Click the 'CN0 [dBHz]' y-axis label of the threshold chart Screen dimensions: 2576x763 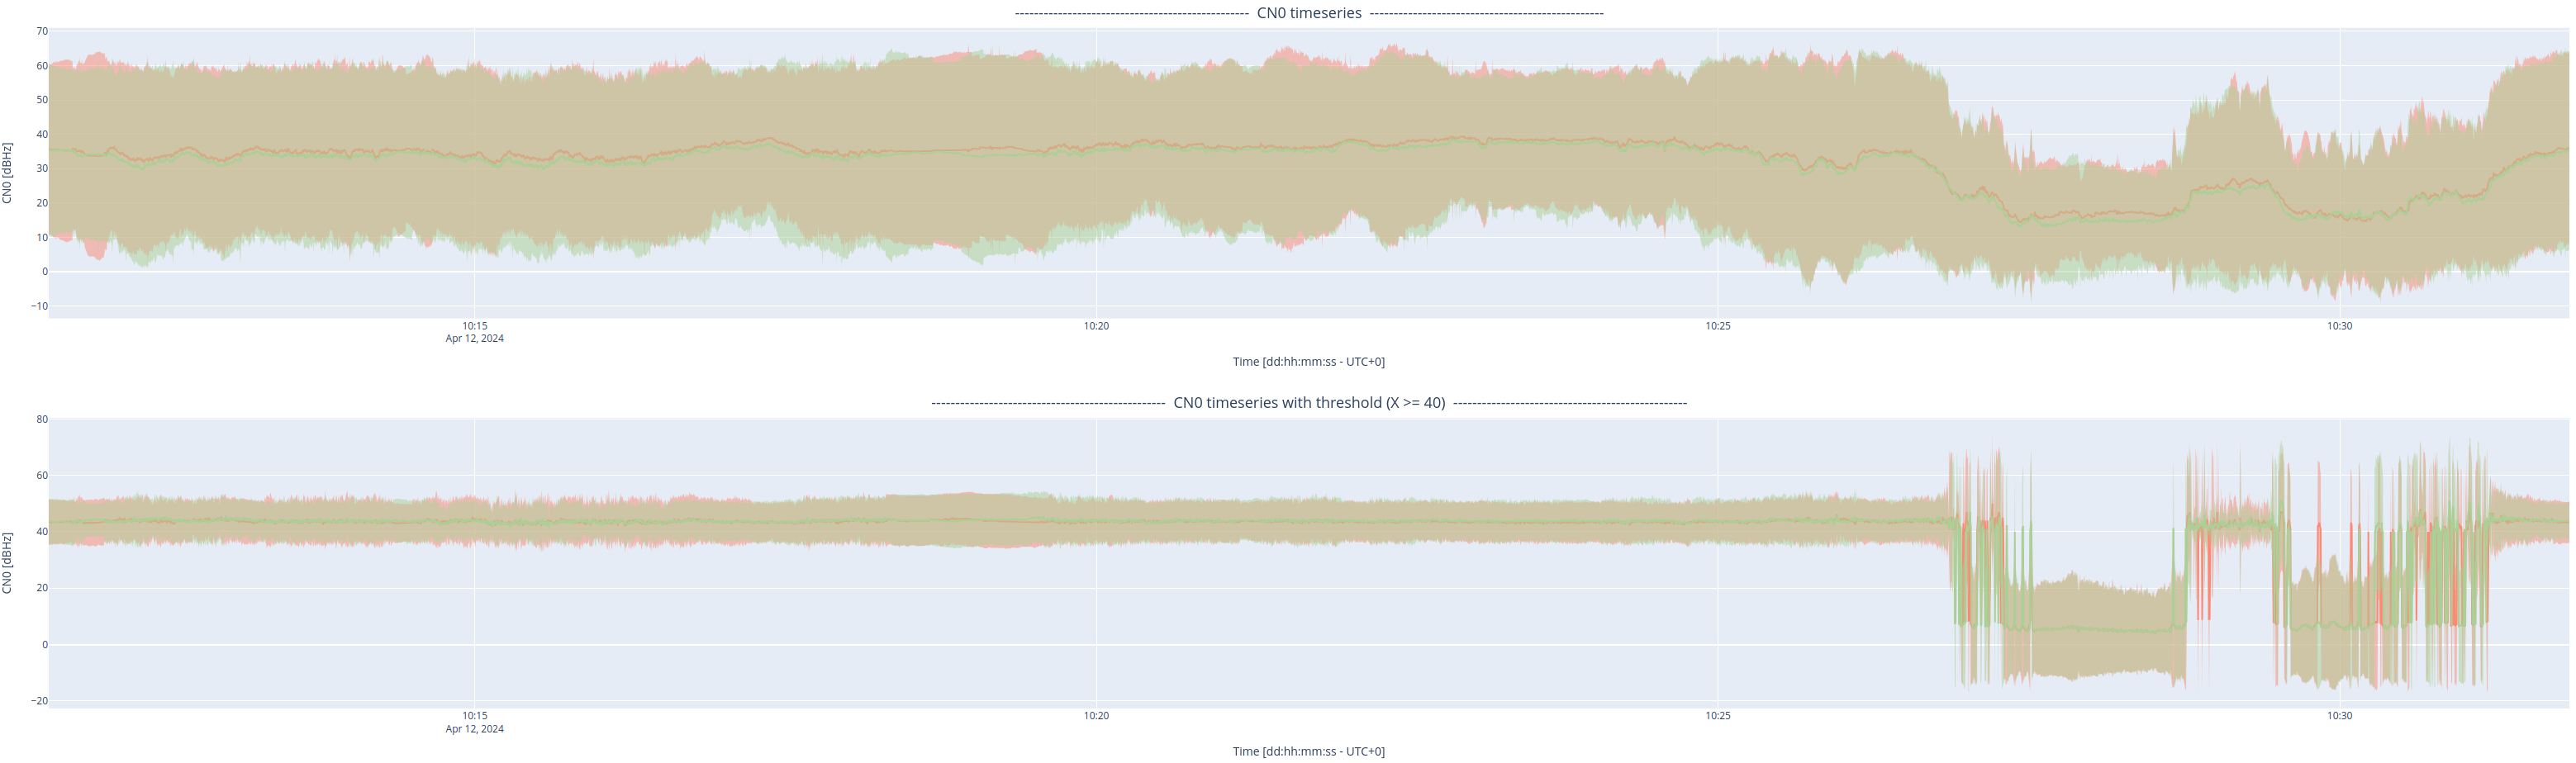click(8, 563)
